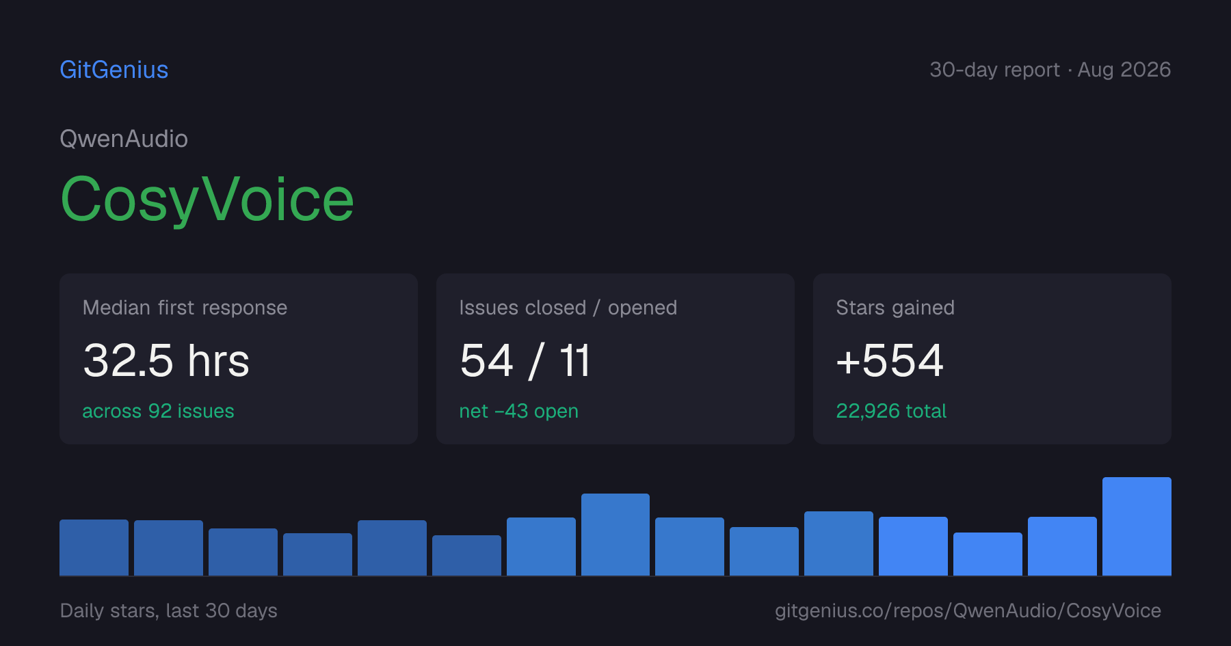Open the GitGenius brand link
The width and height of the screenshot is (1231, 646).
pos(114,70)
